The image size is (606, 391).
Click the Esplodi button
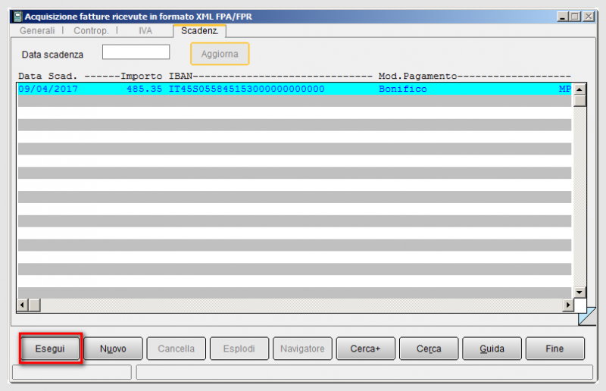pos(239,349)
